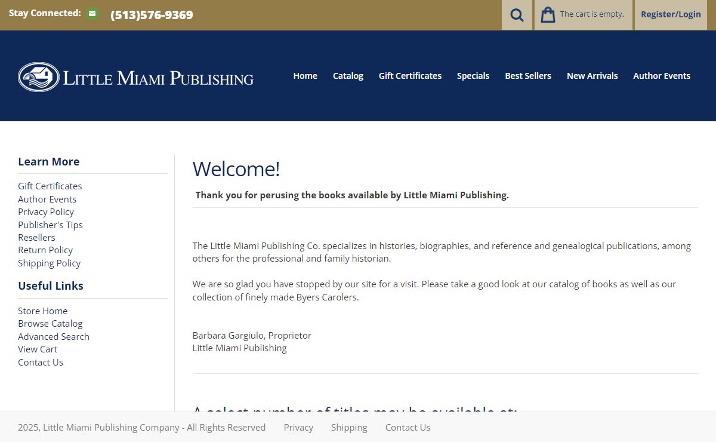Click 'Barbara Gargiulo, Proprietor' text
This screenshot has height=442, width=716.
[x=252, y=336]
